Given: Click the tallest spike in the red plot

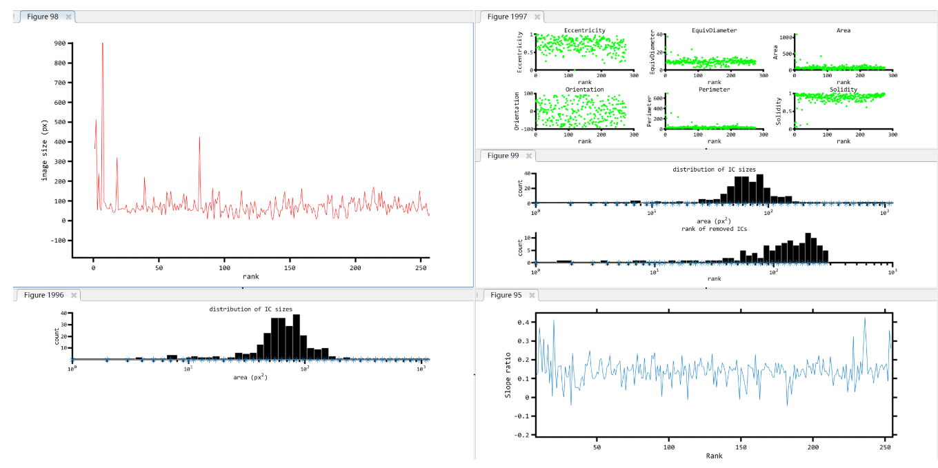Looking at the screenshot, I should click(103, 43).
